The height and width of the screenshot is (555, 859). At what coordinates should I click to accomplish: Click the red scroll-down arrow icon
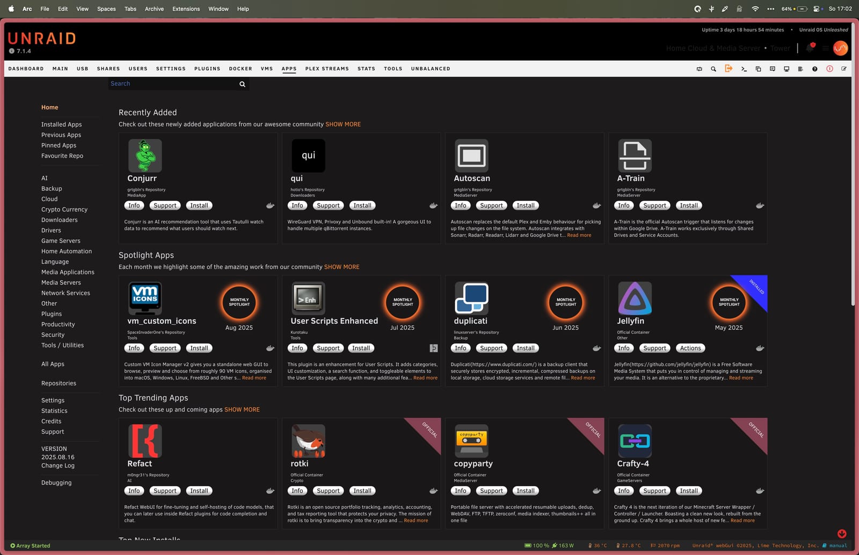coord(842,534)
